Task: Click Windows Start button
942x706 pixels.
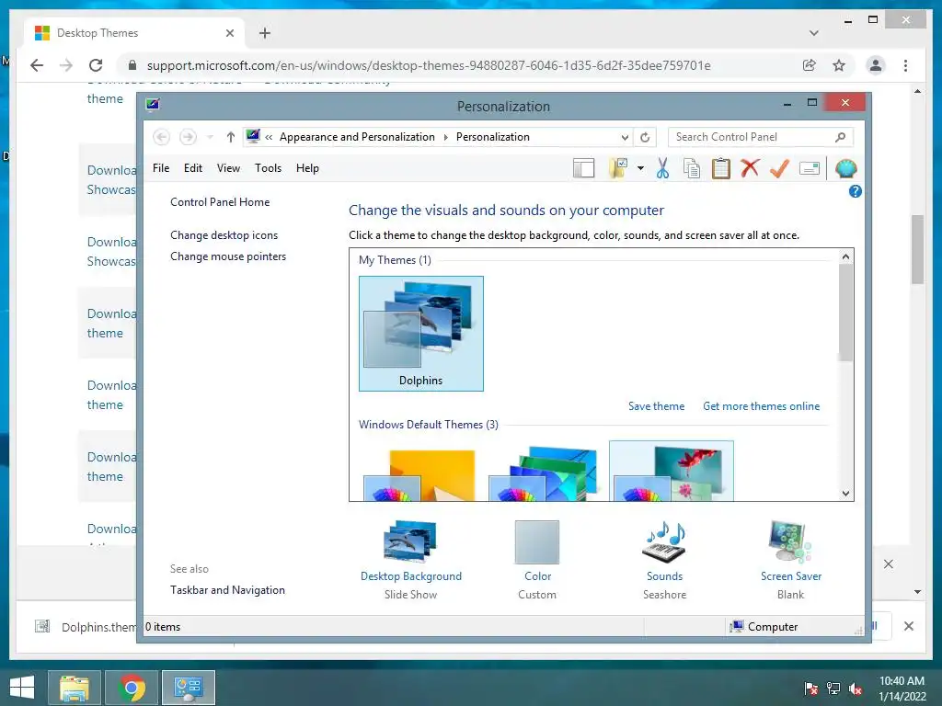Action: (x=22, y=688)
